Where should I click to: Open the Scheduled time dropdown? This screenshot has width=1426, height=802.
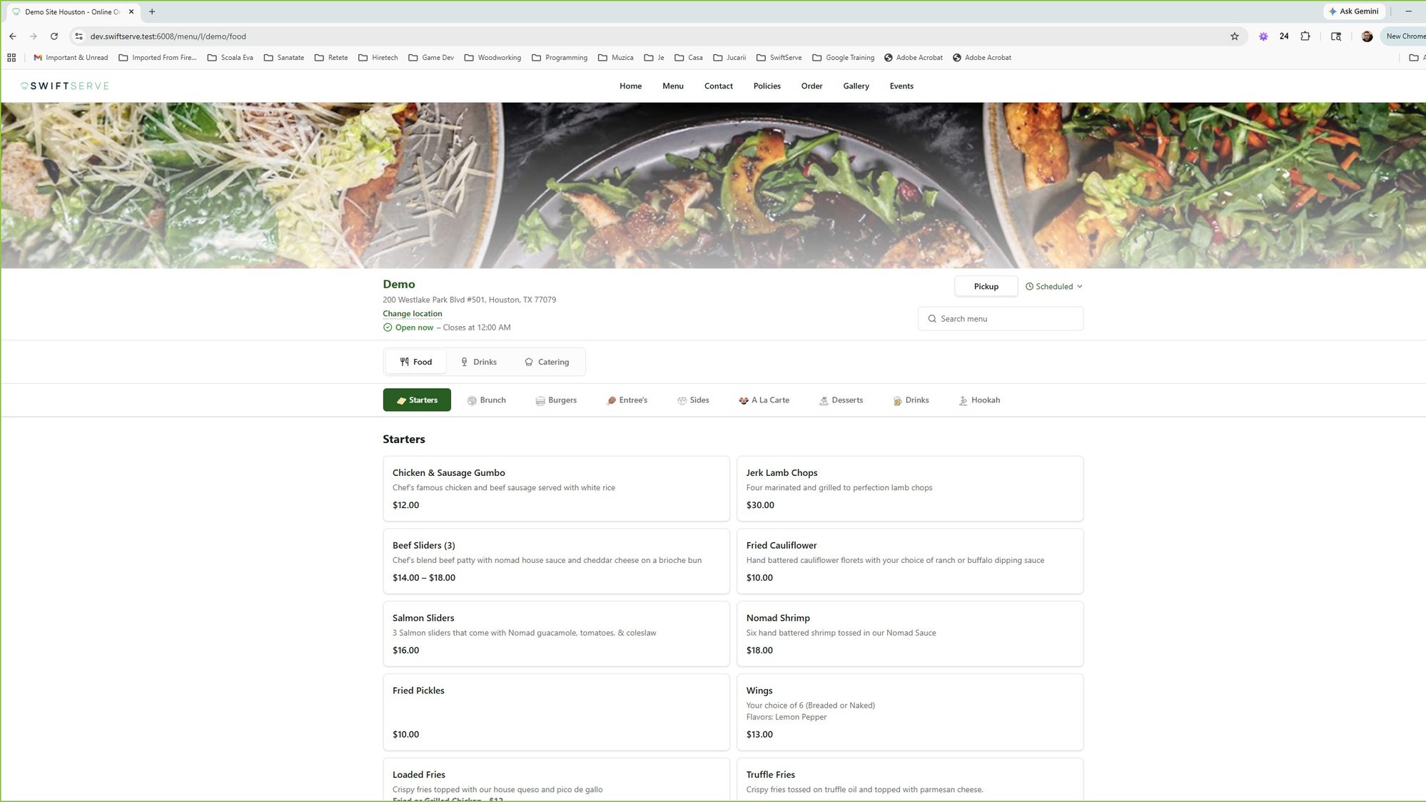click(x=1053, y=286)
